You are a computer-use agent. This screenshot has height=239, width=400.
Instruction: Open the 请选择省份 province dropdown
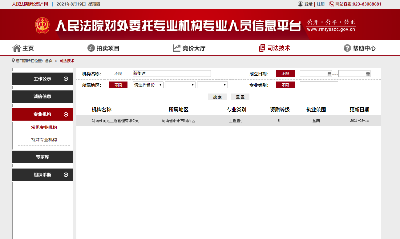pos(148,85)
